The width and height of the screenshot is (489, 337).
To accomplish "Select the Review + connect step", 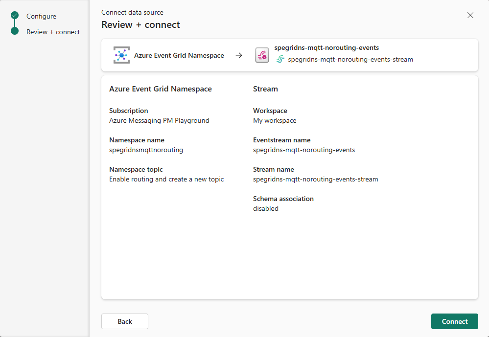I will (x=53, y=32).
